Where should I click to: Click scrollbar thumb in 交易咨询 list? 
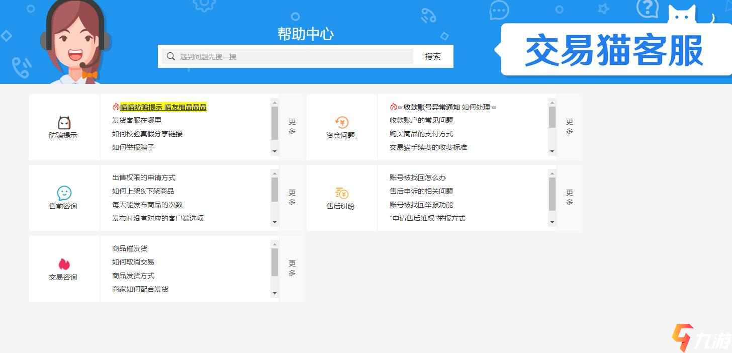(274, 262)
